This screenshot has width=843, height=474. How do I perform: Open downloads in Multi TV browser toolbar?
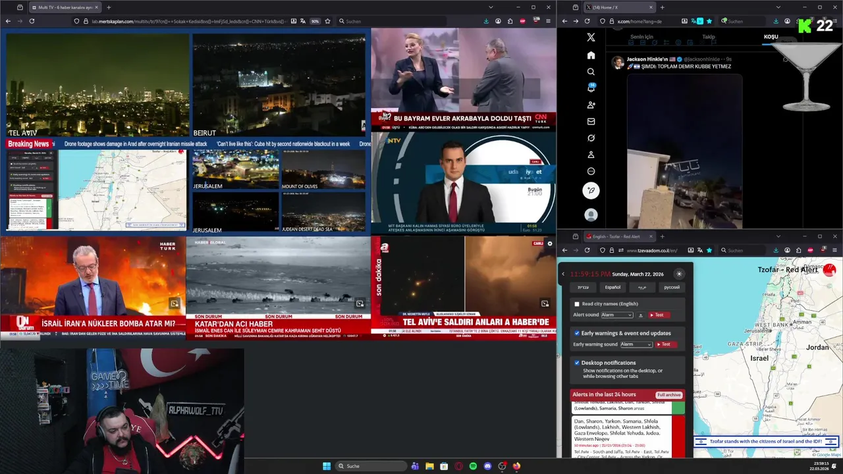tap(486, 21)
